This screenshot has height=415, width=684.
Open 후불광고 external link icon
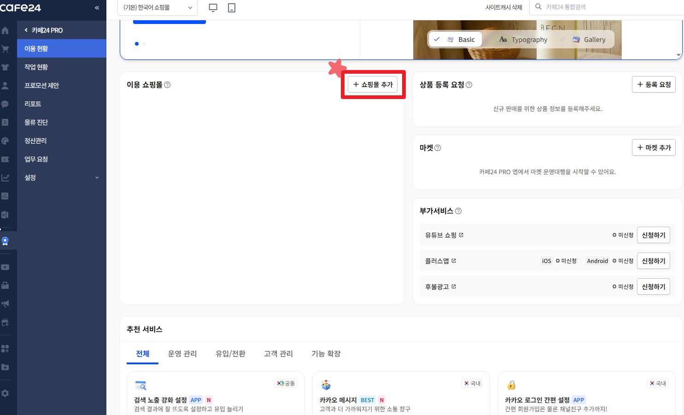click(454, 286)
